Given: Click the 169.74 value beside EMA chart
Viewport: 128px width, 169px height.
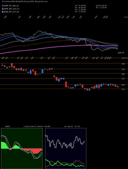Looking at the screenshot, I should coord(121,53).
